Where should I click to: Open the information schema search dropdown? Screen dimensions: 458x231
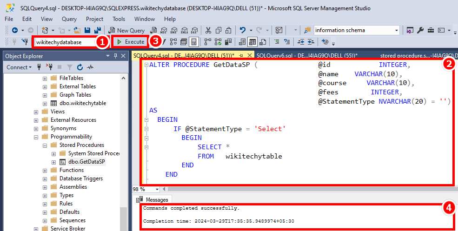[x=397, y=30]
